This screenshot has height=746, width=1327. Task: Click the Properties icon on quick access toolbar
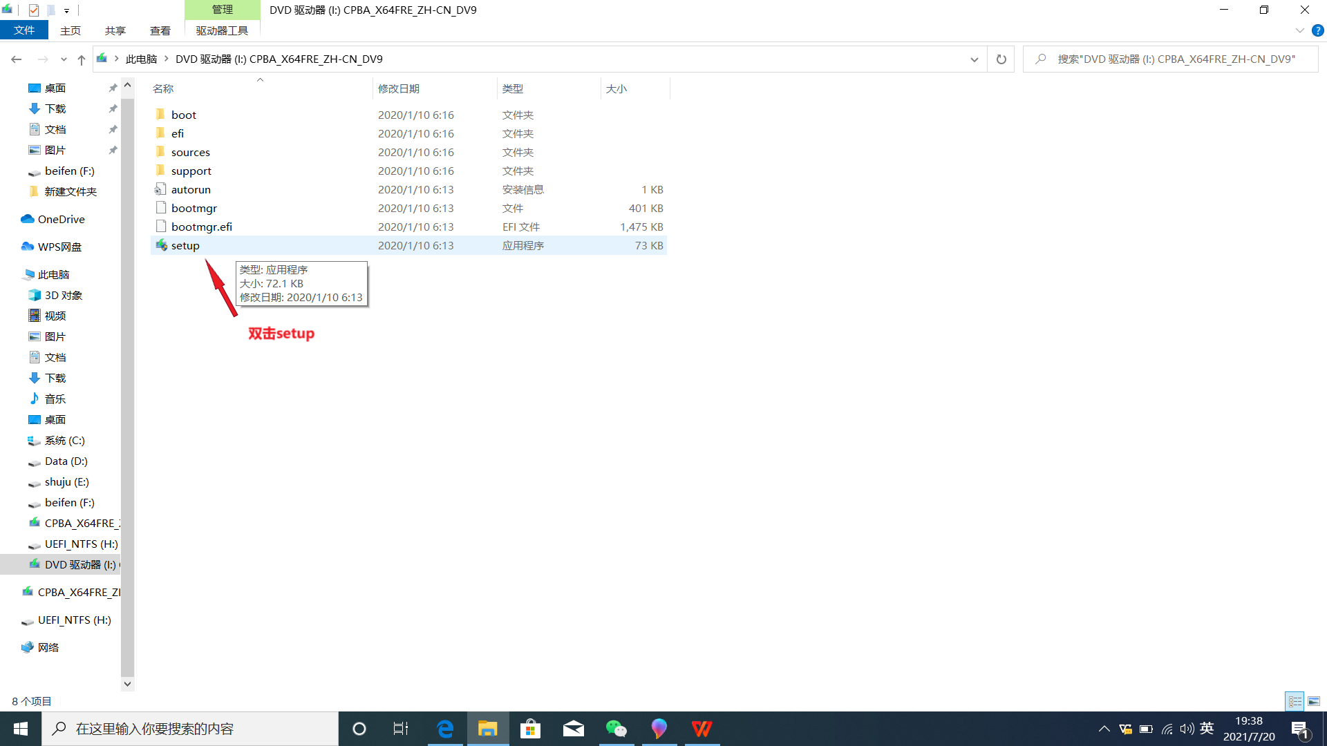click(x=32, y=10)
